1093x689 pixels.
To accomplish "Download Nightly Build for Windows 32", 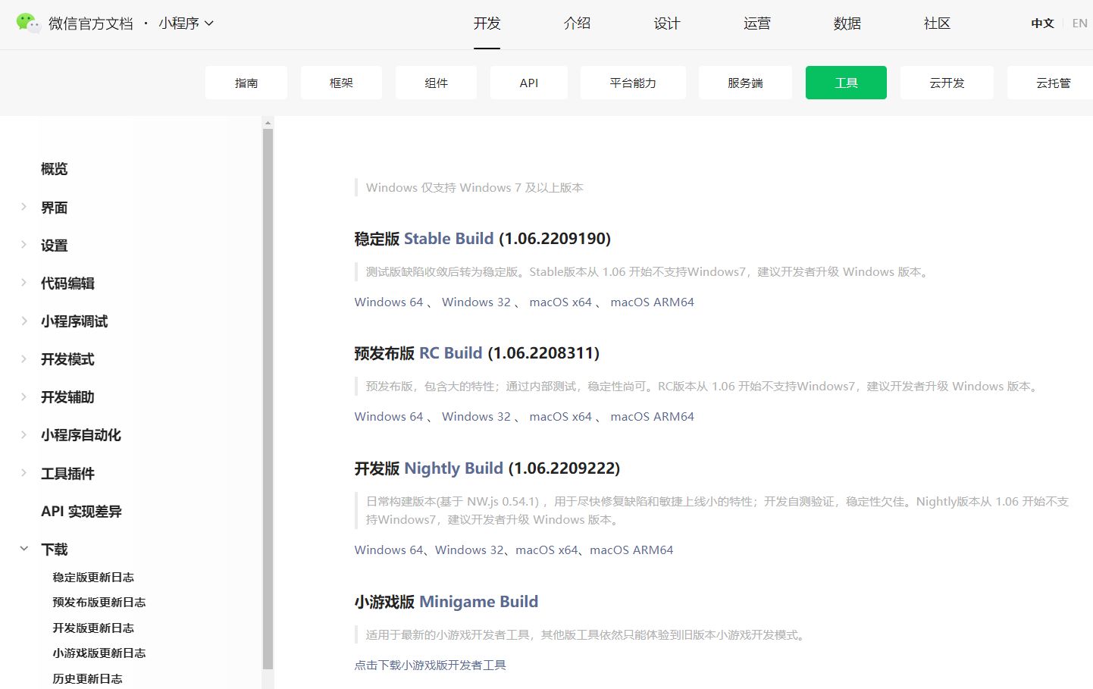I will point(469,550).
